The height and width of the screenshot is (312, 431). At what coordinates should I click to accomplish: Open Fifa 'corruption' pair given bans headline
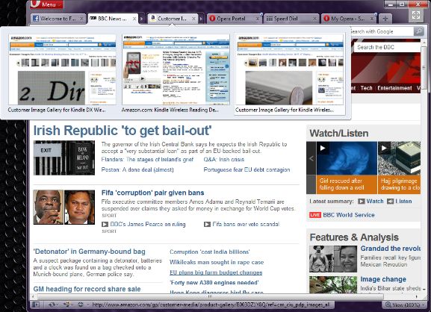tap(153, 193)
